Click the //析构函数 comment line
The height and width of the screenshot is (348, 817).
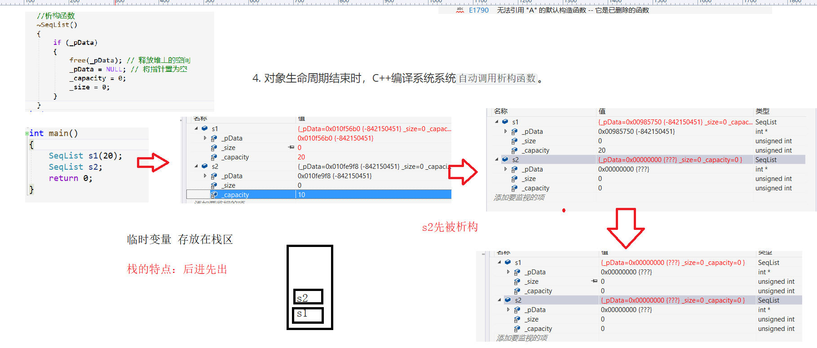pos(56,16)
